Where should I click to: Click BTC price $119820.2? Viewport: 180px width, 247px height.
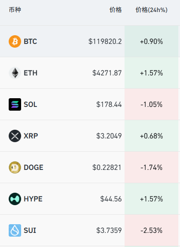pos(105,41)
